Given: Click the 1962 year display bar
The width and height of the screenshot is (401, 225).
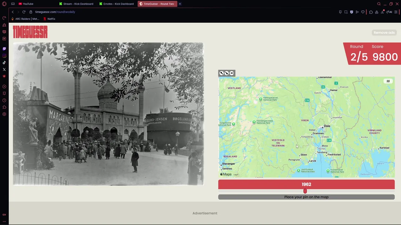Looking at the screenshot, I should tap(306, 184).
